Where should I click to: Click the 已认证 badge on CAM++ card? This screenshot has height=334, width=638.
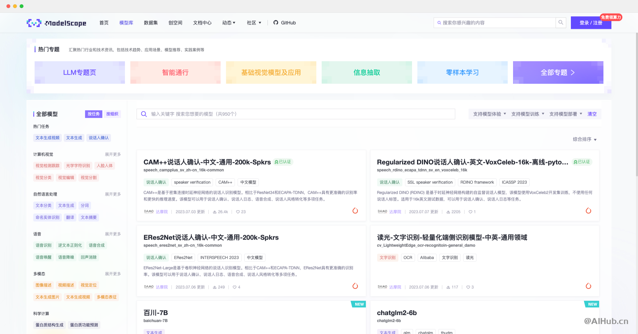tap(283, 162)
